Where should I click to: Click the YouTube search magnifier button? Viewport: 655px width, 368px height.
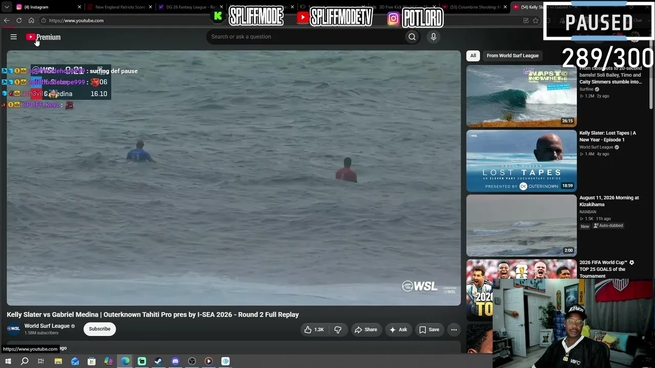(x=412, y=37)
